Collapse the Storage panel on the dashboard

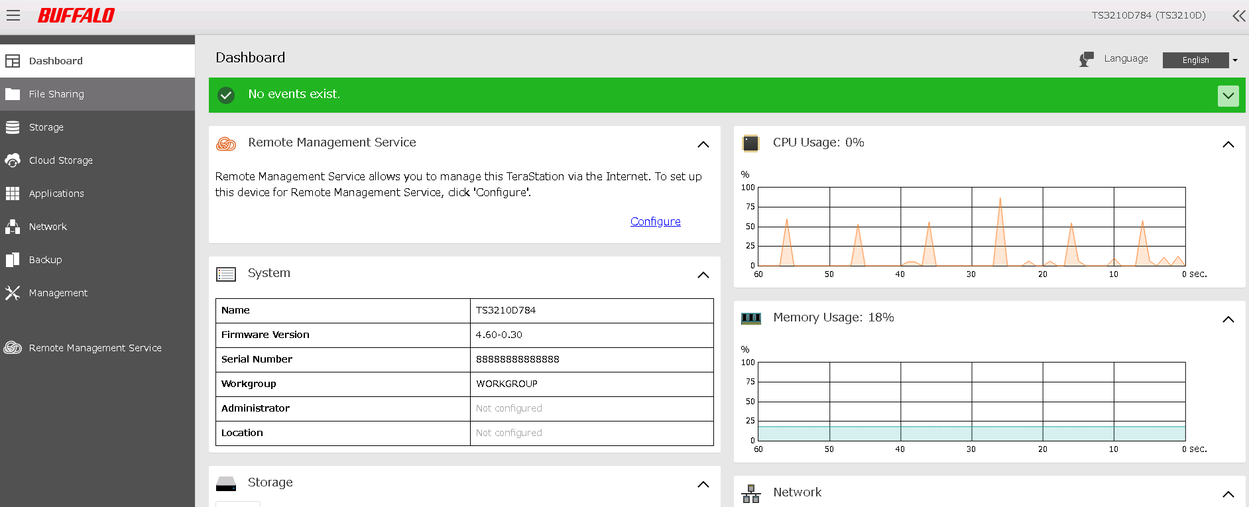703,484
